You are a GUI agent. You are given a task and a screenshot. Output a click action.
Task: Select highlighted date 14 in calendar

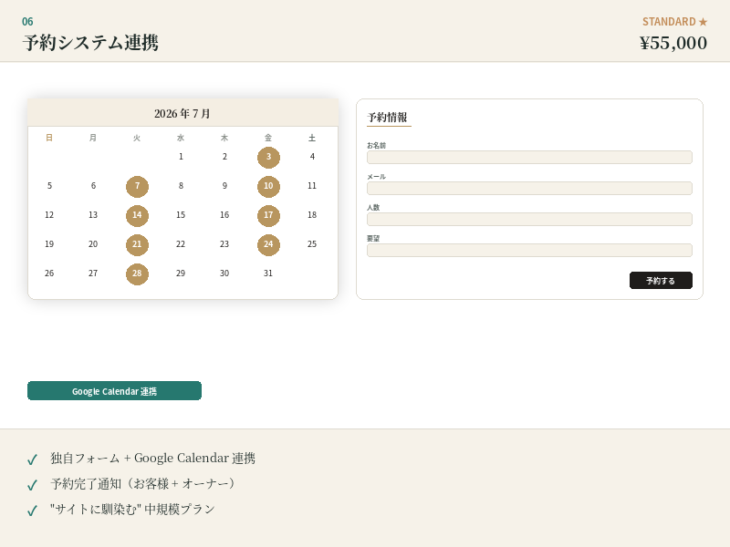tap(138, 215)
